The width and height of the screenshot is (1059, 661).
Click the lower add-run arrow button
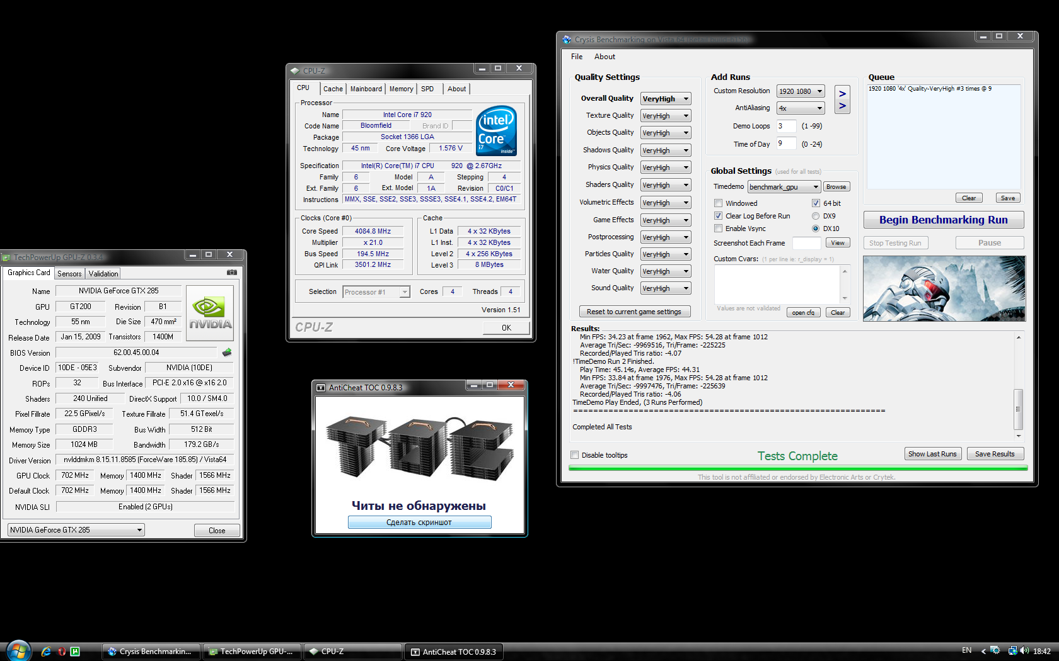coord(842,106)
